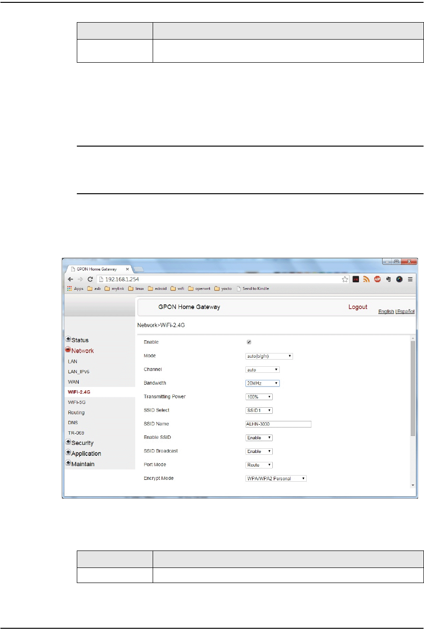Viewport: 424px width, 633px height.
Task: Open the DNS settings page
Action: tap(73, 423)
